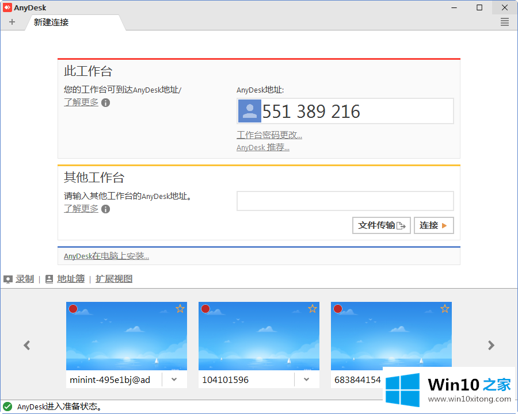The width and height of the screenshot is (518, 414).
Task: Open 了解更多 under 此工作台
Action: [x=81, y=102]
